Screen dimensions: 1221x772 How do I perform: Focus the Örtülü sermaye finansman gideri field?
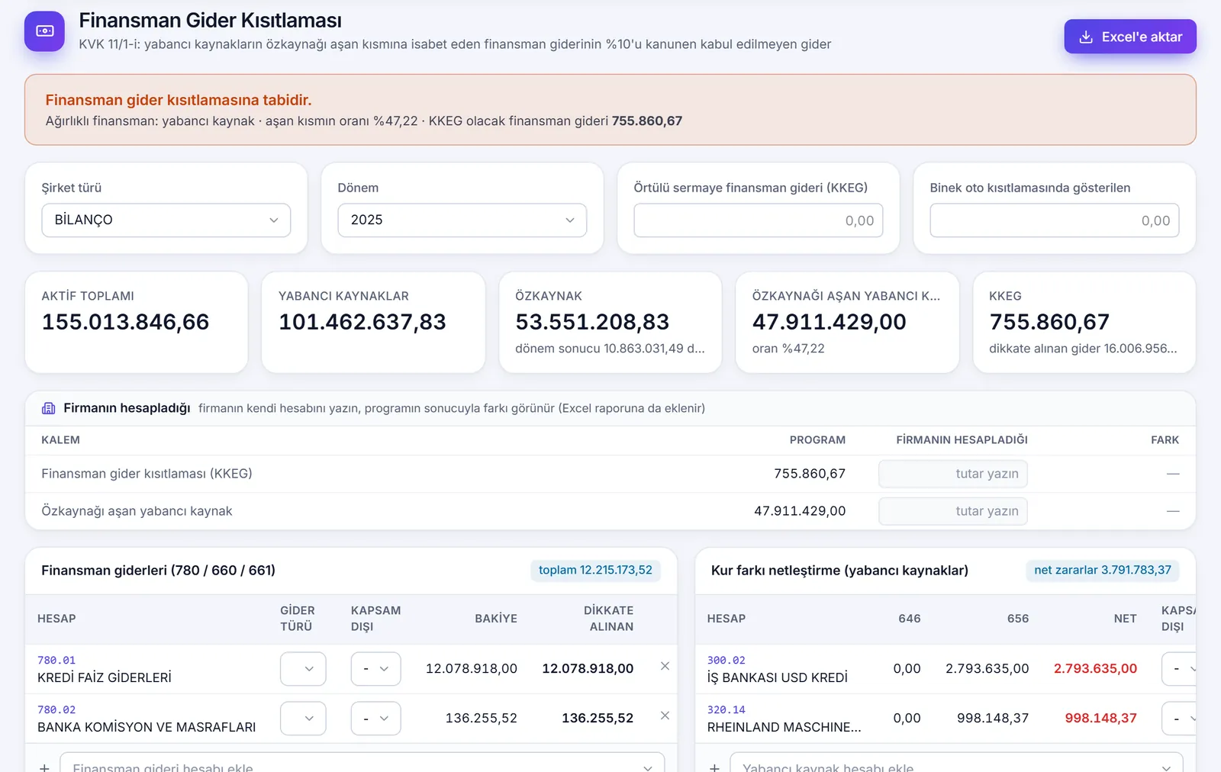click(759, 220)
